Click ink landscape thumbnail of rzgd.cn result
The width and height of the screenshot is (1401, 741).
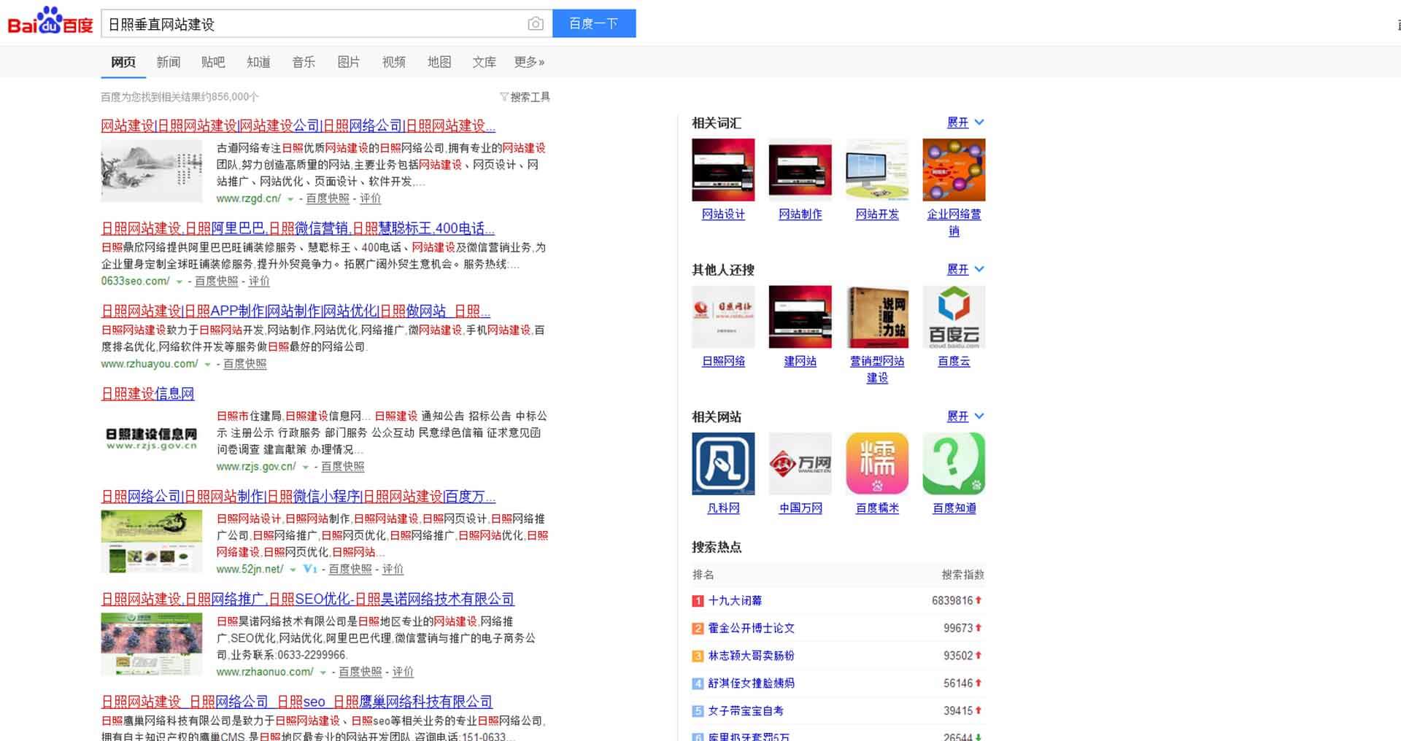pos(152,170)
